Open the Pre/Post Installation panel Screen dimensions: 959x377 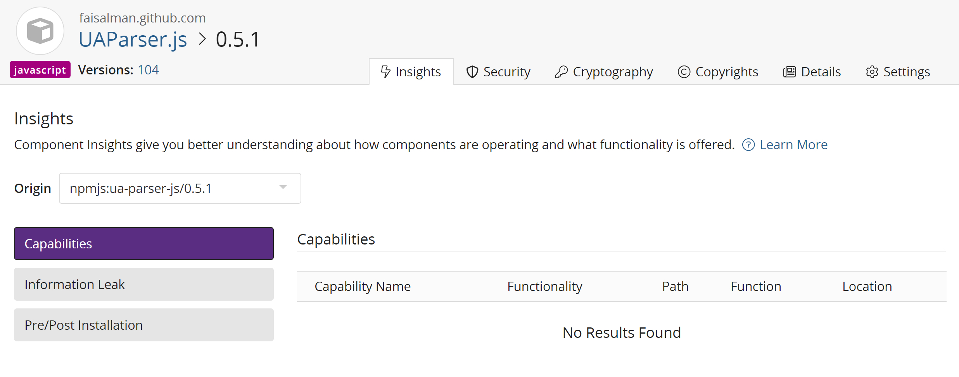tap(143, 325)
